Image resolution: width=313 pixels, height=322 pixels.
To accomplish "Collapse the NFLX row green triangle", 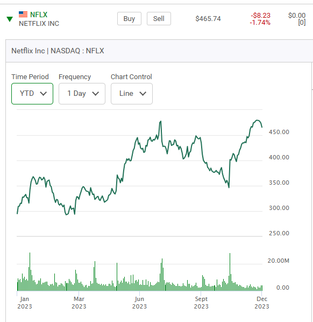I will 10,19.
